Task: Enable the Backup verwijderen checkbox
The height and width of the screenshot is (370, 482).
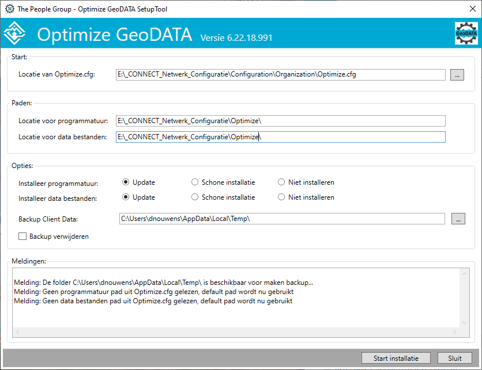Action: click(x=22, y=237)
